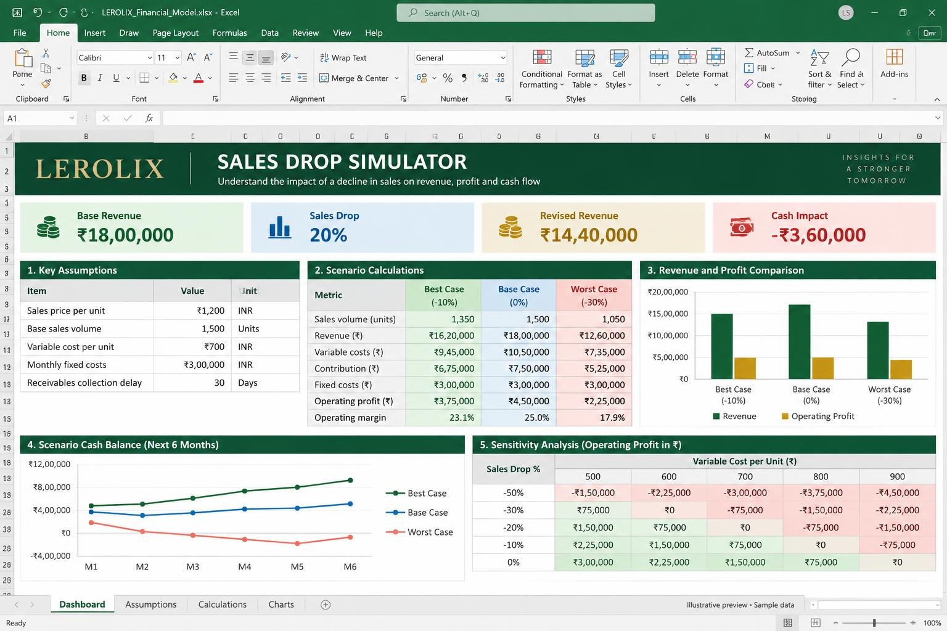Click the Increase Decimal icon
Image resolution: width=947 pixels, height=631 pixels.
point(483,78)
